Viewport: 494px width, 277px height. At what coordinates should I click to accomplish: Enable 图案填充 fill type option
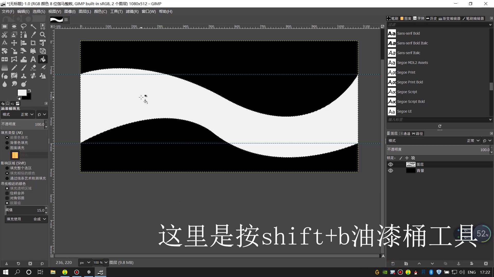pyautogui.click(x=7, y=148)
